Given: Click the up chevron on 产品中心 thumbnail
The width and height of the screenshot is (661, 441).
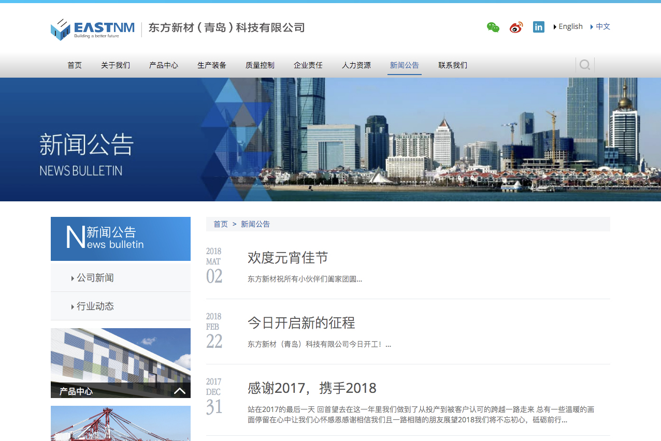Looking at the screenshot, I should (x=179, y=391).
